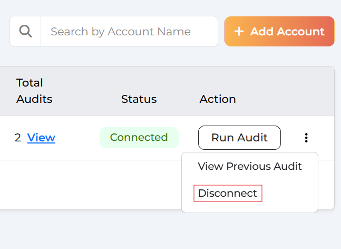Click the audit count number 2
Image resolution: width=341 pixels, height=249 pixels.
[x=17, y=138]
